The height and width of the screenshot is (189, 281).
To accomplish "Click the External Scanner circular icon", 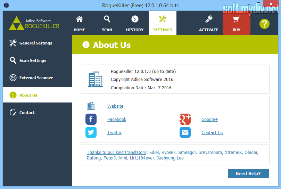I will coord(13,78).
